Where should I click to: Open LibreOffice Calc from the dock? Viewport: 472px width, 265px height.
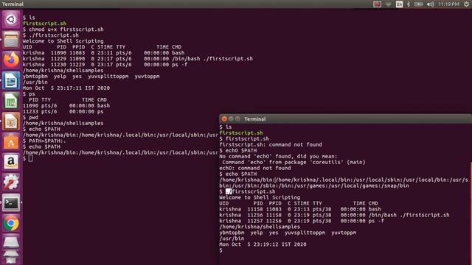(x=11, y=101)
